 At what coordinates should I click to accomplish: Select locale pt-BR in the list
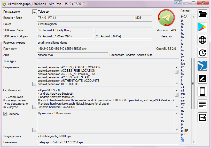(185, 131)
